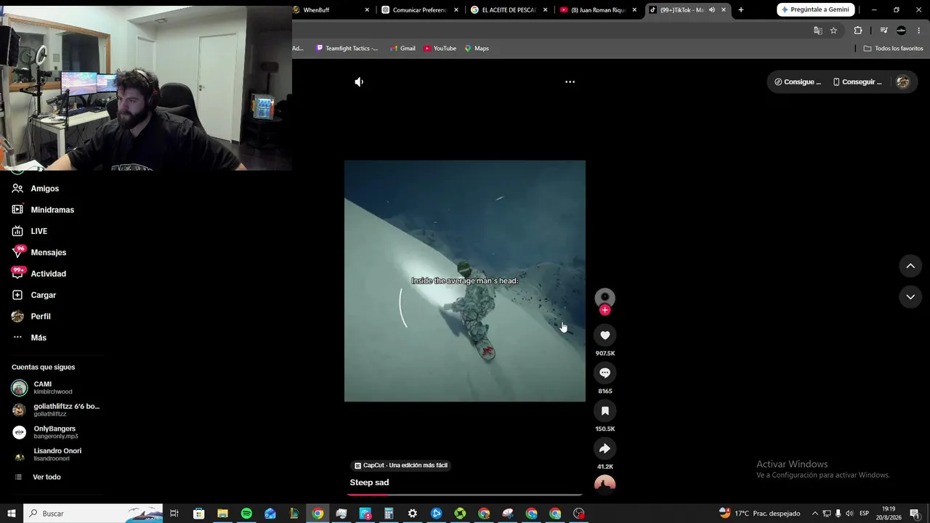This screenshot has width=930, height=523.
Task: Open Minidramas in the sidebar
Action: pos(52,210)
